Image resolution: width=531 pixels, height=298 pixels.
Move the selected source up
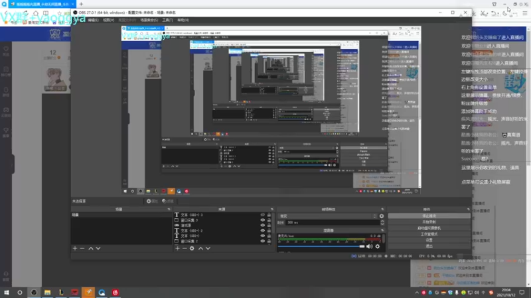point(200,248)
